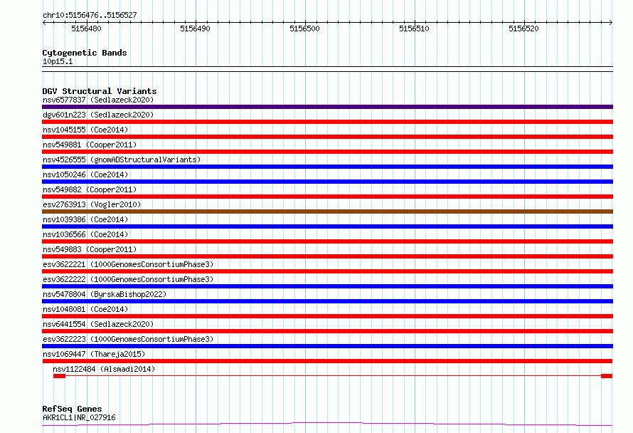Click the DGV Structural Variants track heading
Viewport: 633px width, 433px height.
99,91
